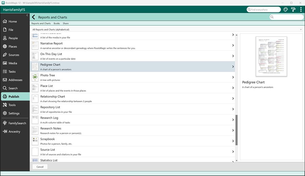Expand the On This Day List chevron

coord(233,56)
